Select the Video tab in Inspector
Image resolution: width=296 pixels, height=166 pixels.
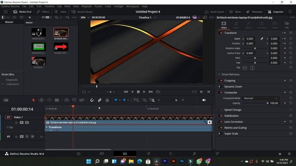point(224,25)
